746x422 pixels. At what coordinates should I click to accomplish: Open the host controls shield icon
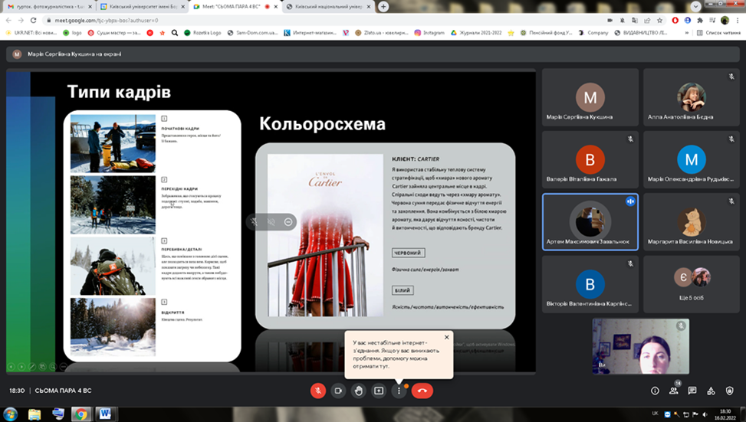(730, 391)
